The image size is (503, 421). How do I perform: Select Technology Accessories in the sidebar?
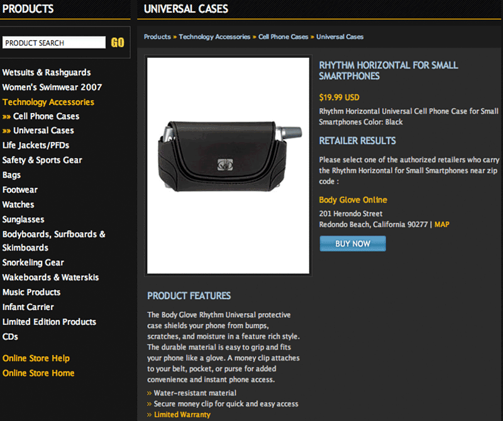(48, 102)
